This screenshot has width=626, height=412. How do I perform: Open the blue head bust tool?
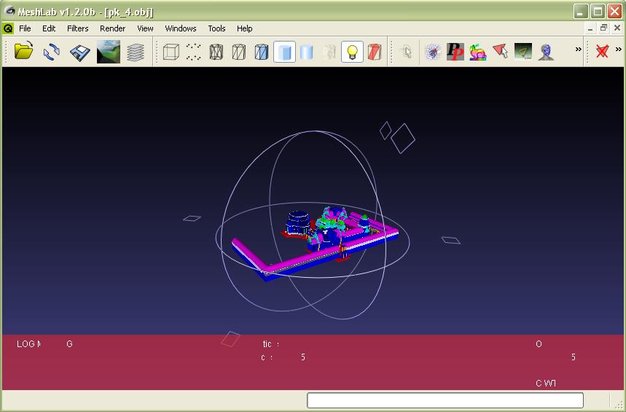pyautogui.click(x=546, y=52)
